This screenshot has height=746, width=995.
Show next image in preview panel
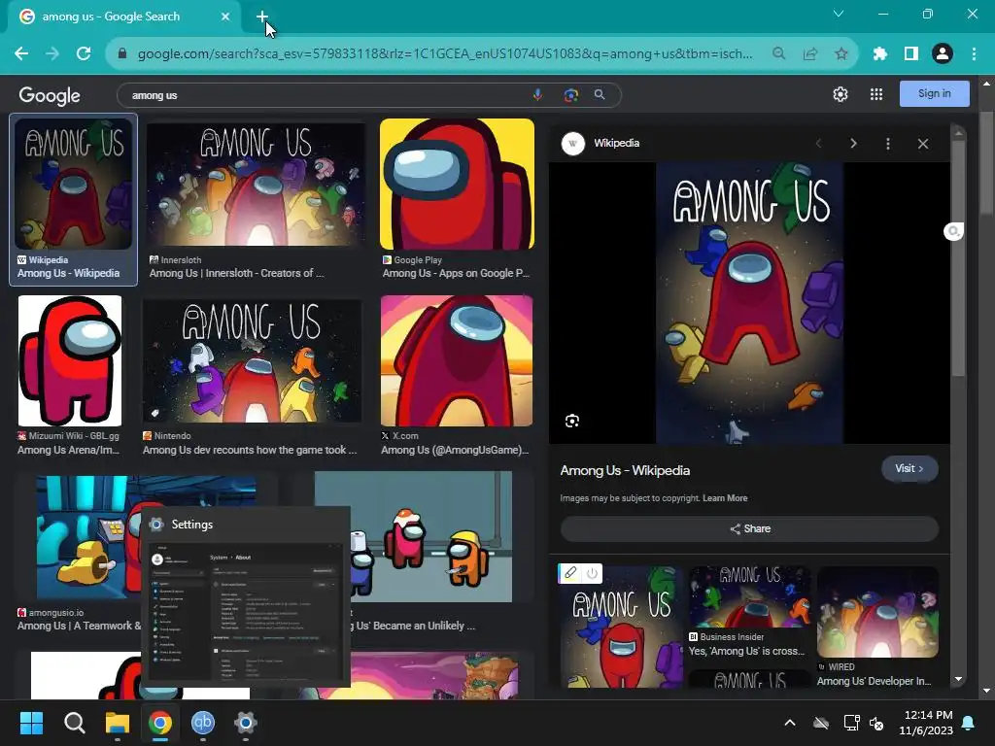(x=853, y=144)
